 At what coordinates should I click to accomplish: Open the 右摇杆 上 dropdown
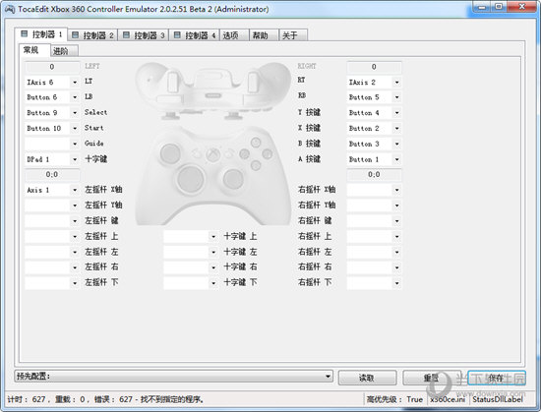(374, 237)
